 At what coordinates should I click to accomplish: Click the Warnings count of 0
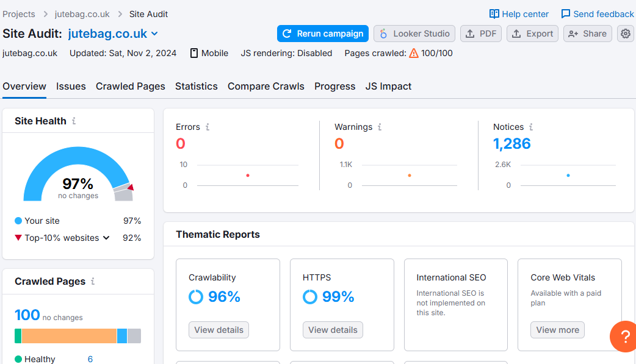[x=339, y=143]
